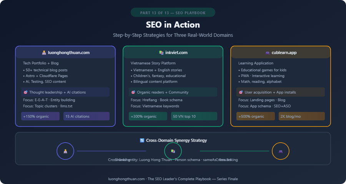Viewport: 346px width, 184px height.
Task: Click the Learning Application text
Action: click(x=256, y=63)
